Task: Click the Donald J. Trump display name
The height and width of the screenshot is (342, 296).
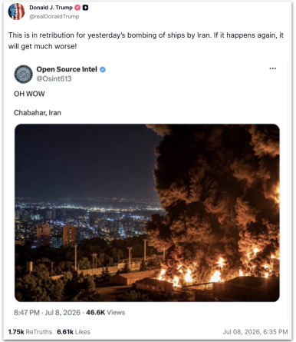Action: point(51,8)
